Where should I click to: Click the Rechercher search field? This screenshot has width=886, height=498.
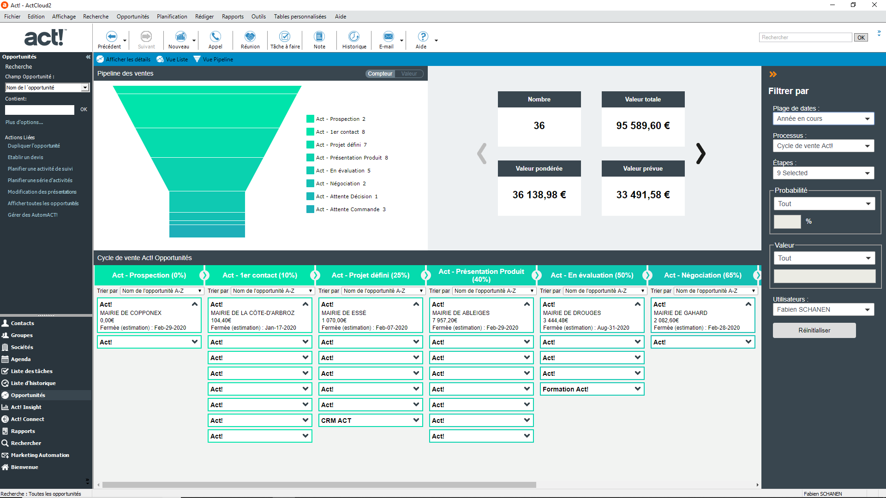805,37
